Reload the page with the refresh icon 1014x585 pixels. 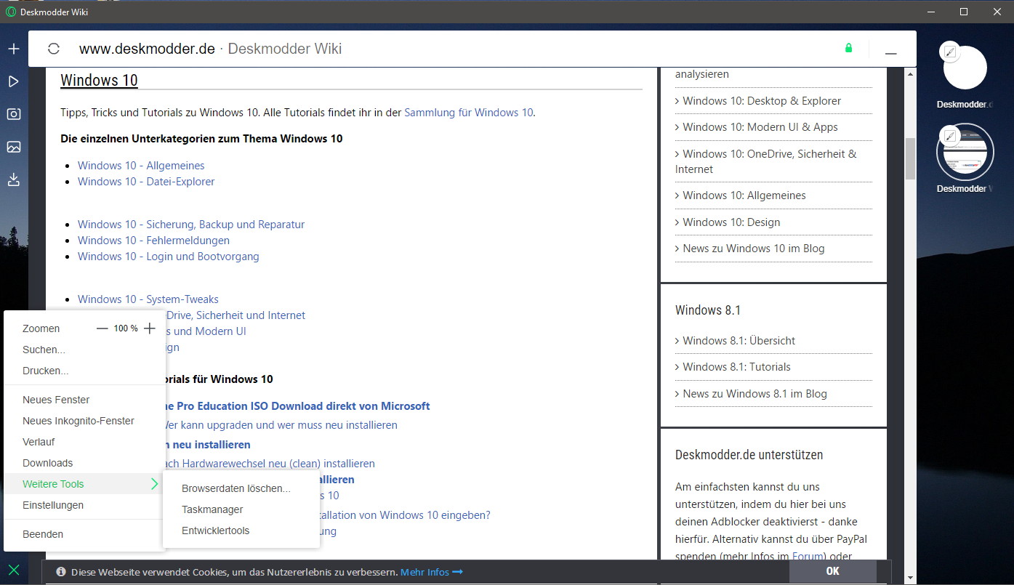[53, 49]
